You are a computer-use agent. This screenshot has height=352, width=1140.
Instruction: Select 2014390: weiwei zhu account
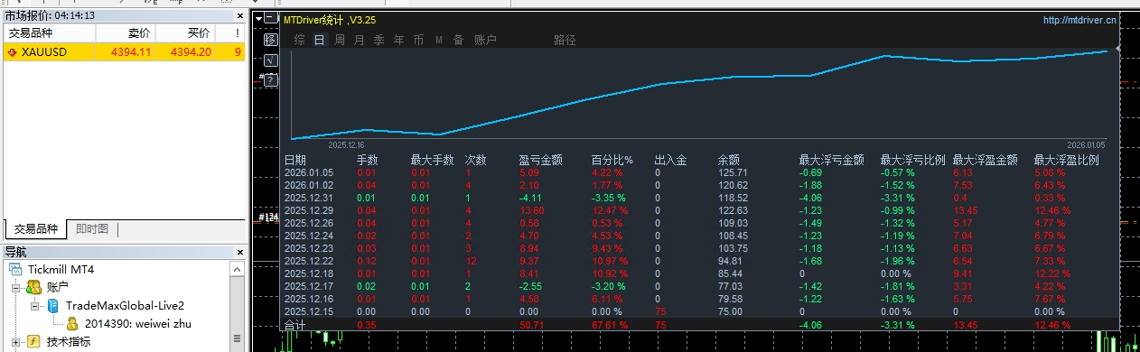(138, 323)
